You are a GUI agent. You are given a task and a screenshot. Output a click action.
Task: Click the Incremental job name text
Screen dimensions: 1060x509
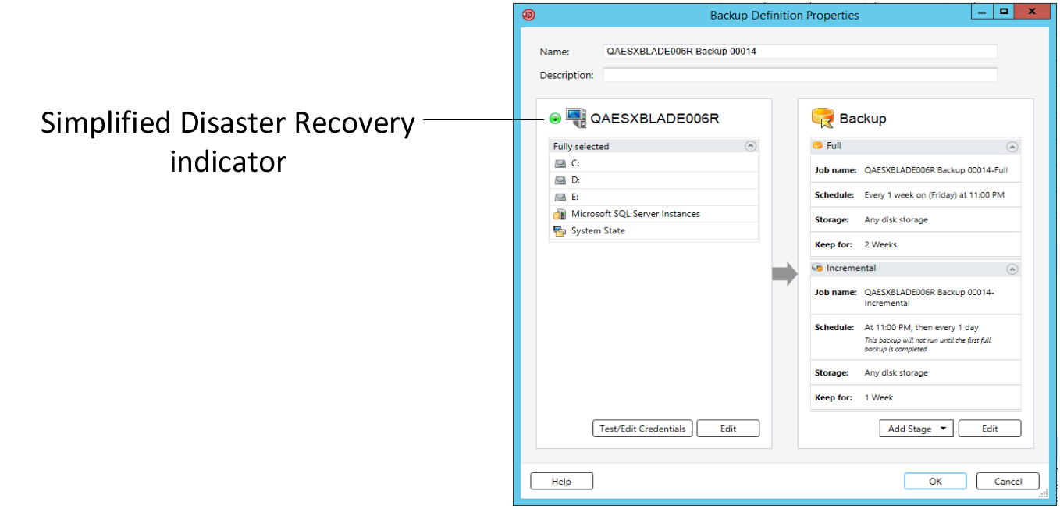click(930, 297)
